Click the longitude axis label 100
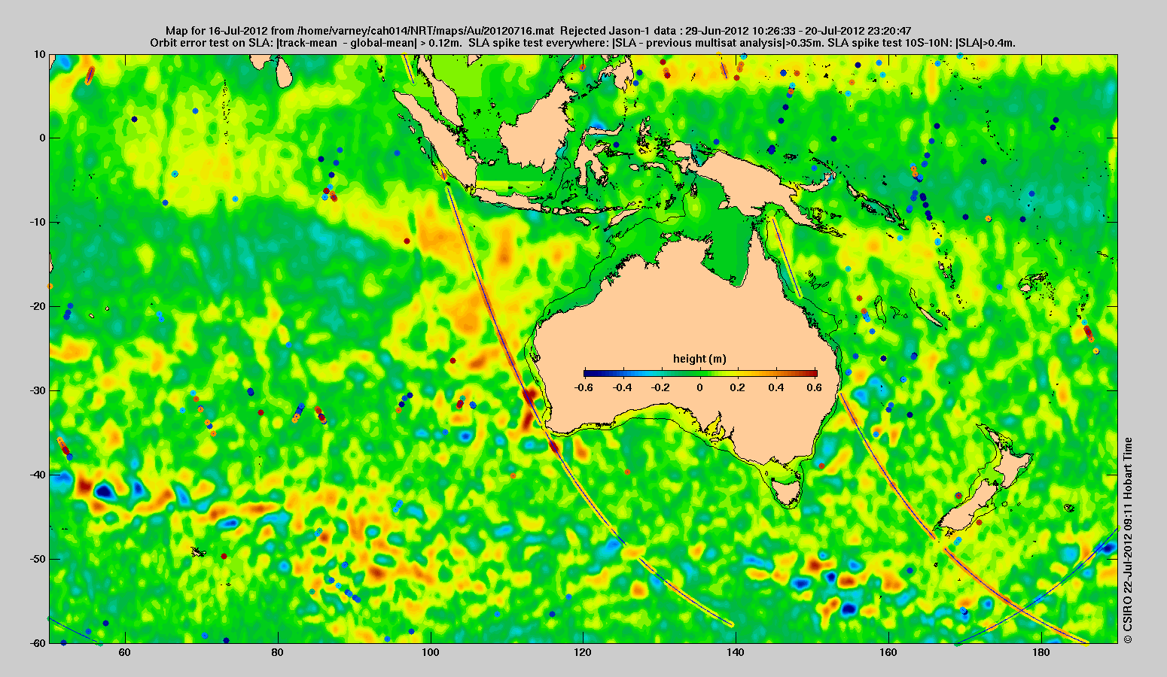 pos(431,653)
